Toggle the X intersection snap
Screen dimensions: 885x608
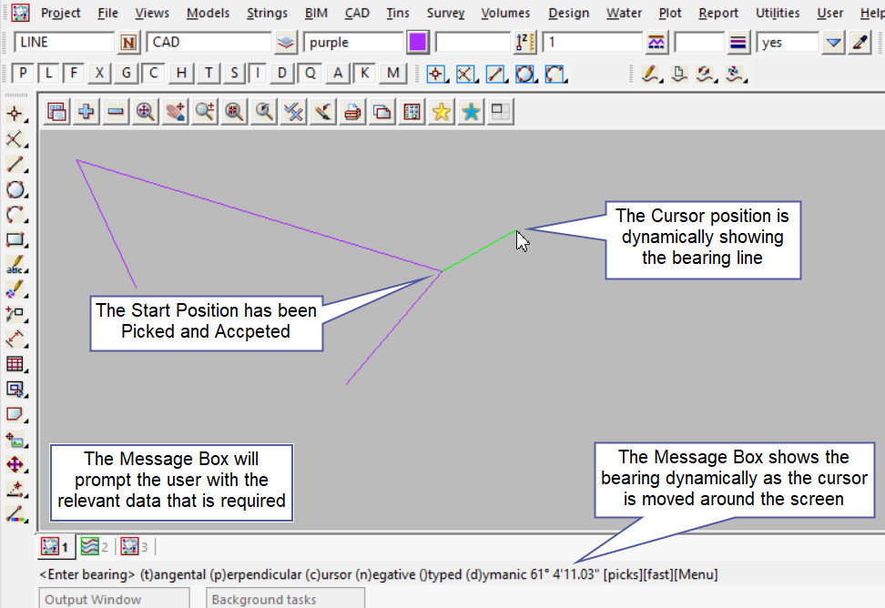pyautogui.click(x=99, y=73)
